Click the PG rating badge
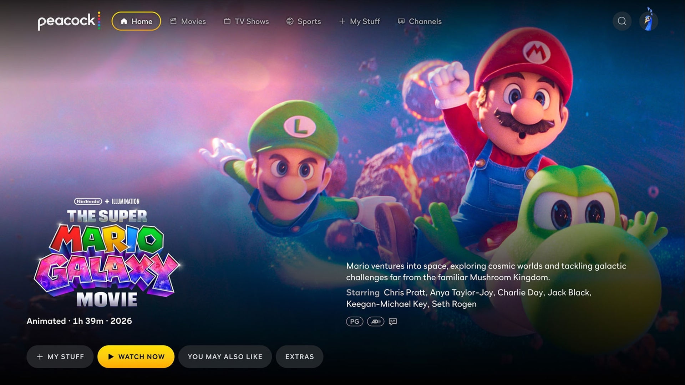Screen dimensions: 685x385 point(355,322)
